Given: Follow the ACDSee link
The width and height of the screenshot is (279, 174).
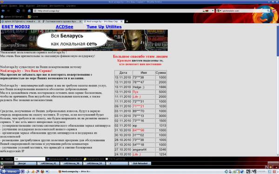Looking at the screenshot, I should 65,27.
